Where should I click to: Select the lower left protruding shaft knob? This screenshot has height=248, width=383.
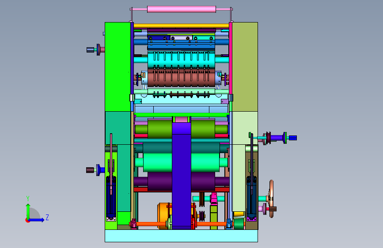(x=90, y=170)
